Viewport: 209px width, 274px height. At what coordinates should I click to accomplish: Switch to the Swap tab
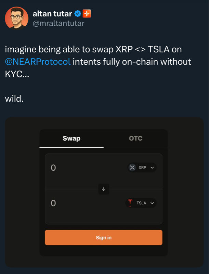[71, 138]
